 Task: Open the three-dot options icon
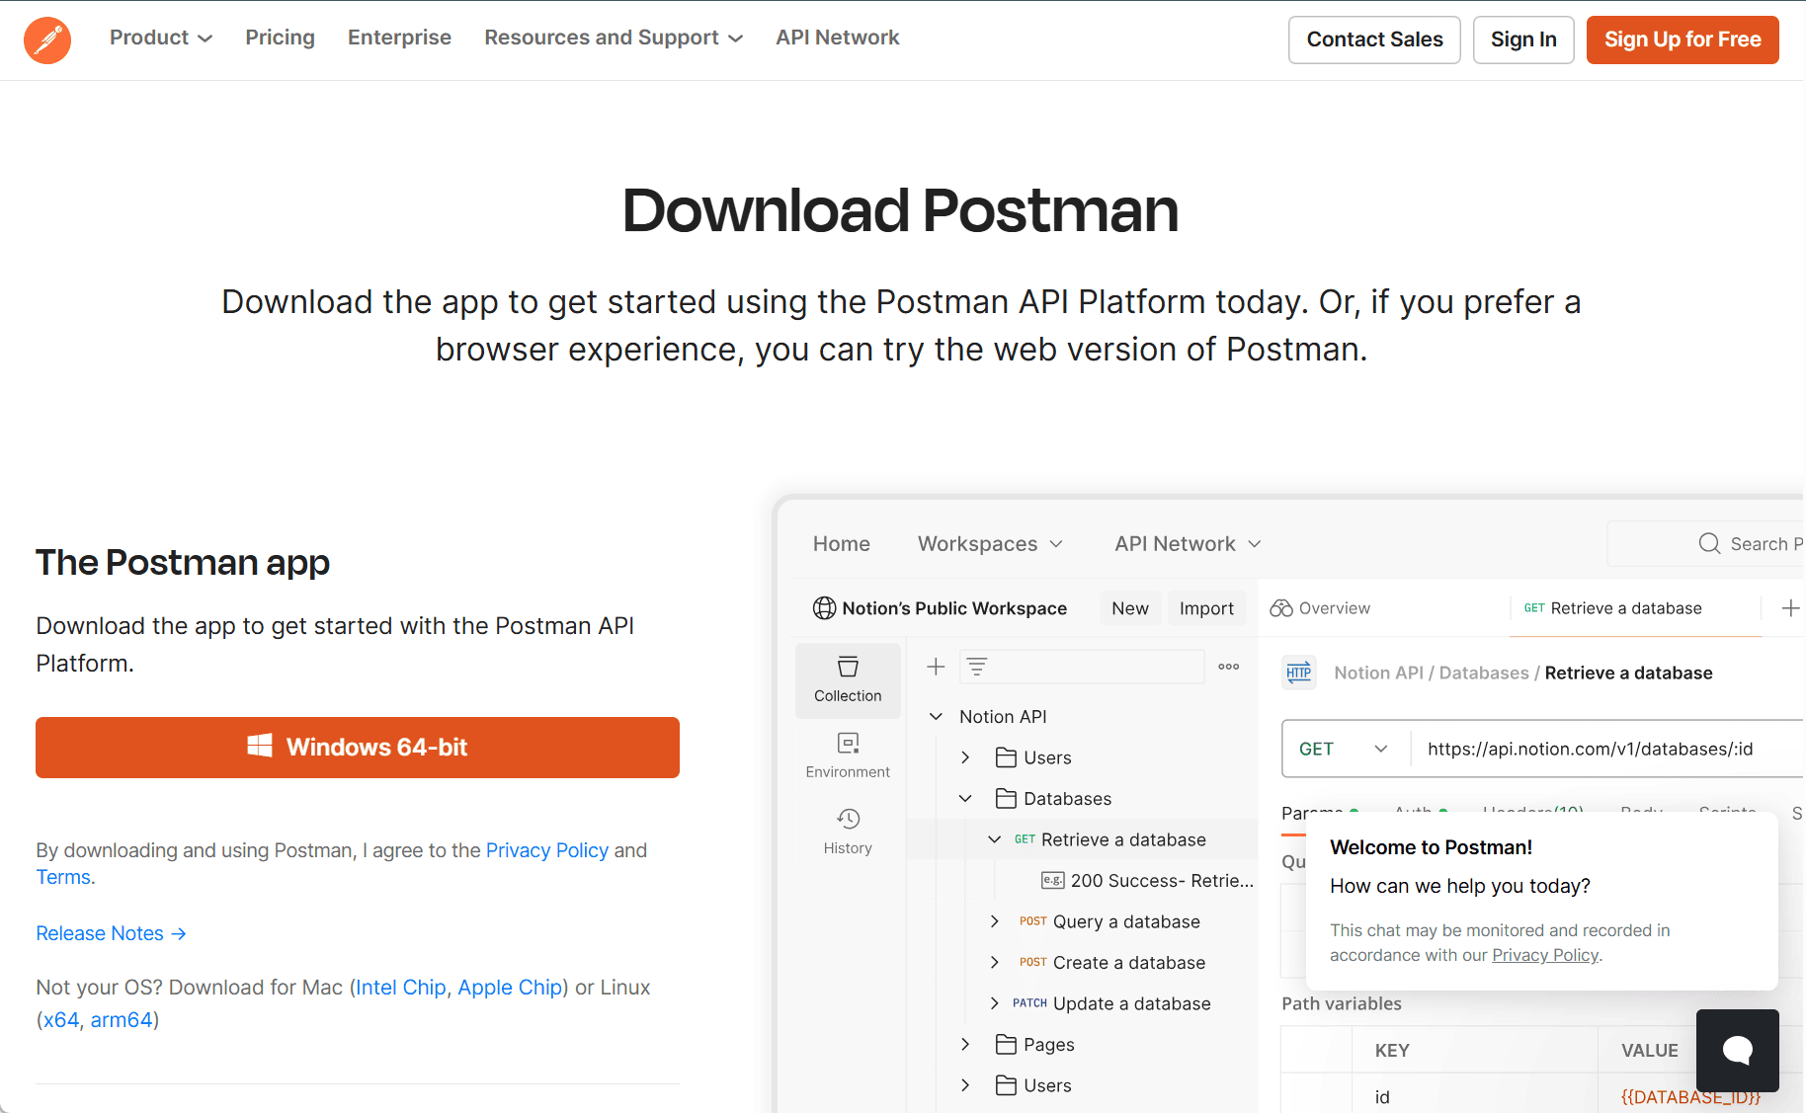(1228, 666)
